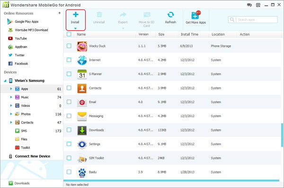
Task: Click the "Phone Storage" location cell
Action: click(221, 46)
